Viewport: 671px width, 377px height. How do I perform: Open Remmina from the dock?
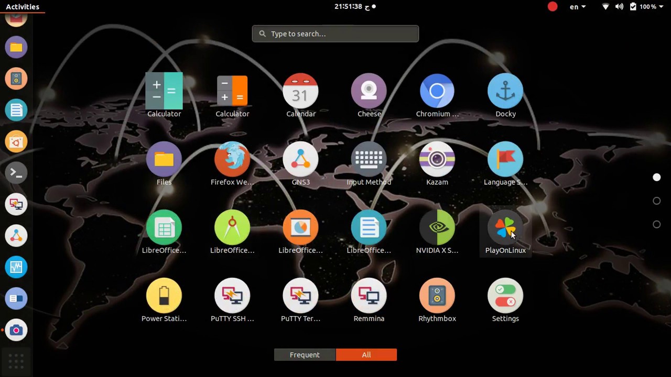point(16,205)
